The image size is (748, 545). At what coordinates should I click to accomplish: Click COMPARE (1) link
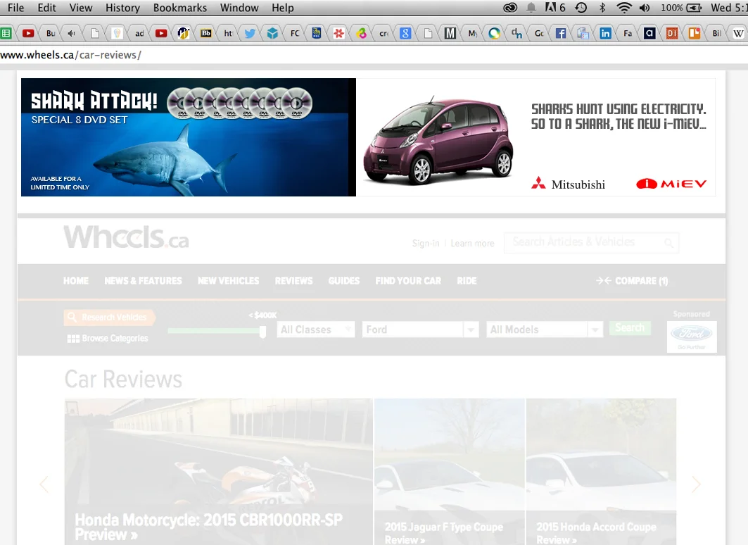(x=632, y=281)
